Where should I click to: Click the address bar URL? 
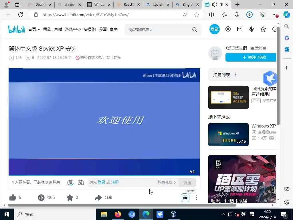[85, 15]
